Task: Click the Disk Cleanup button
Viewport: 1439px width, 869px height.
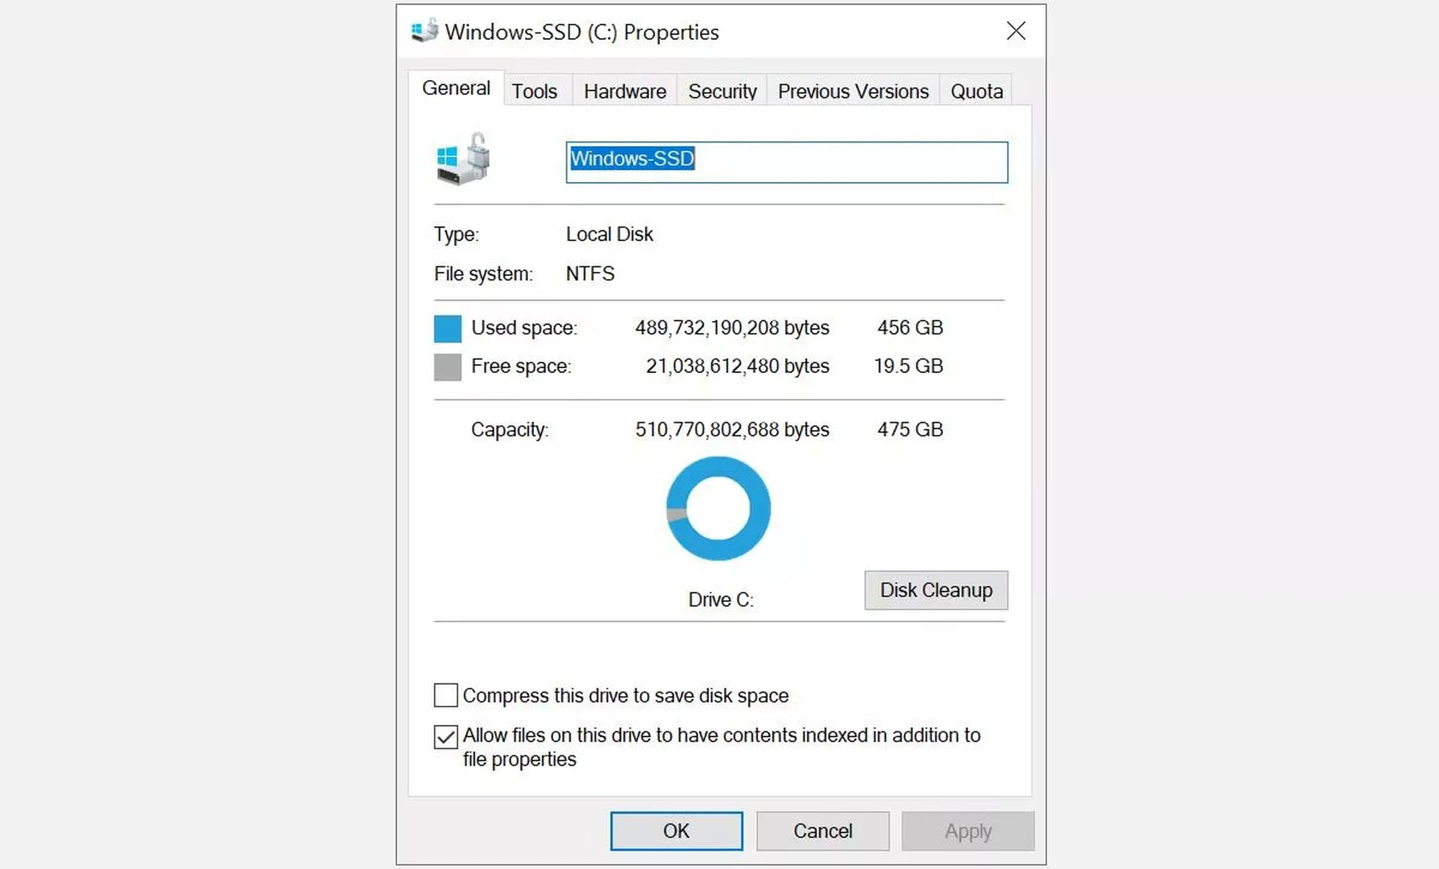Action: pos(935,591)
